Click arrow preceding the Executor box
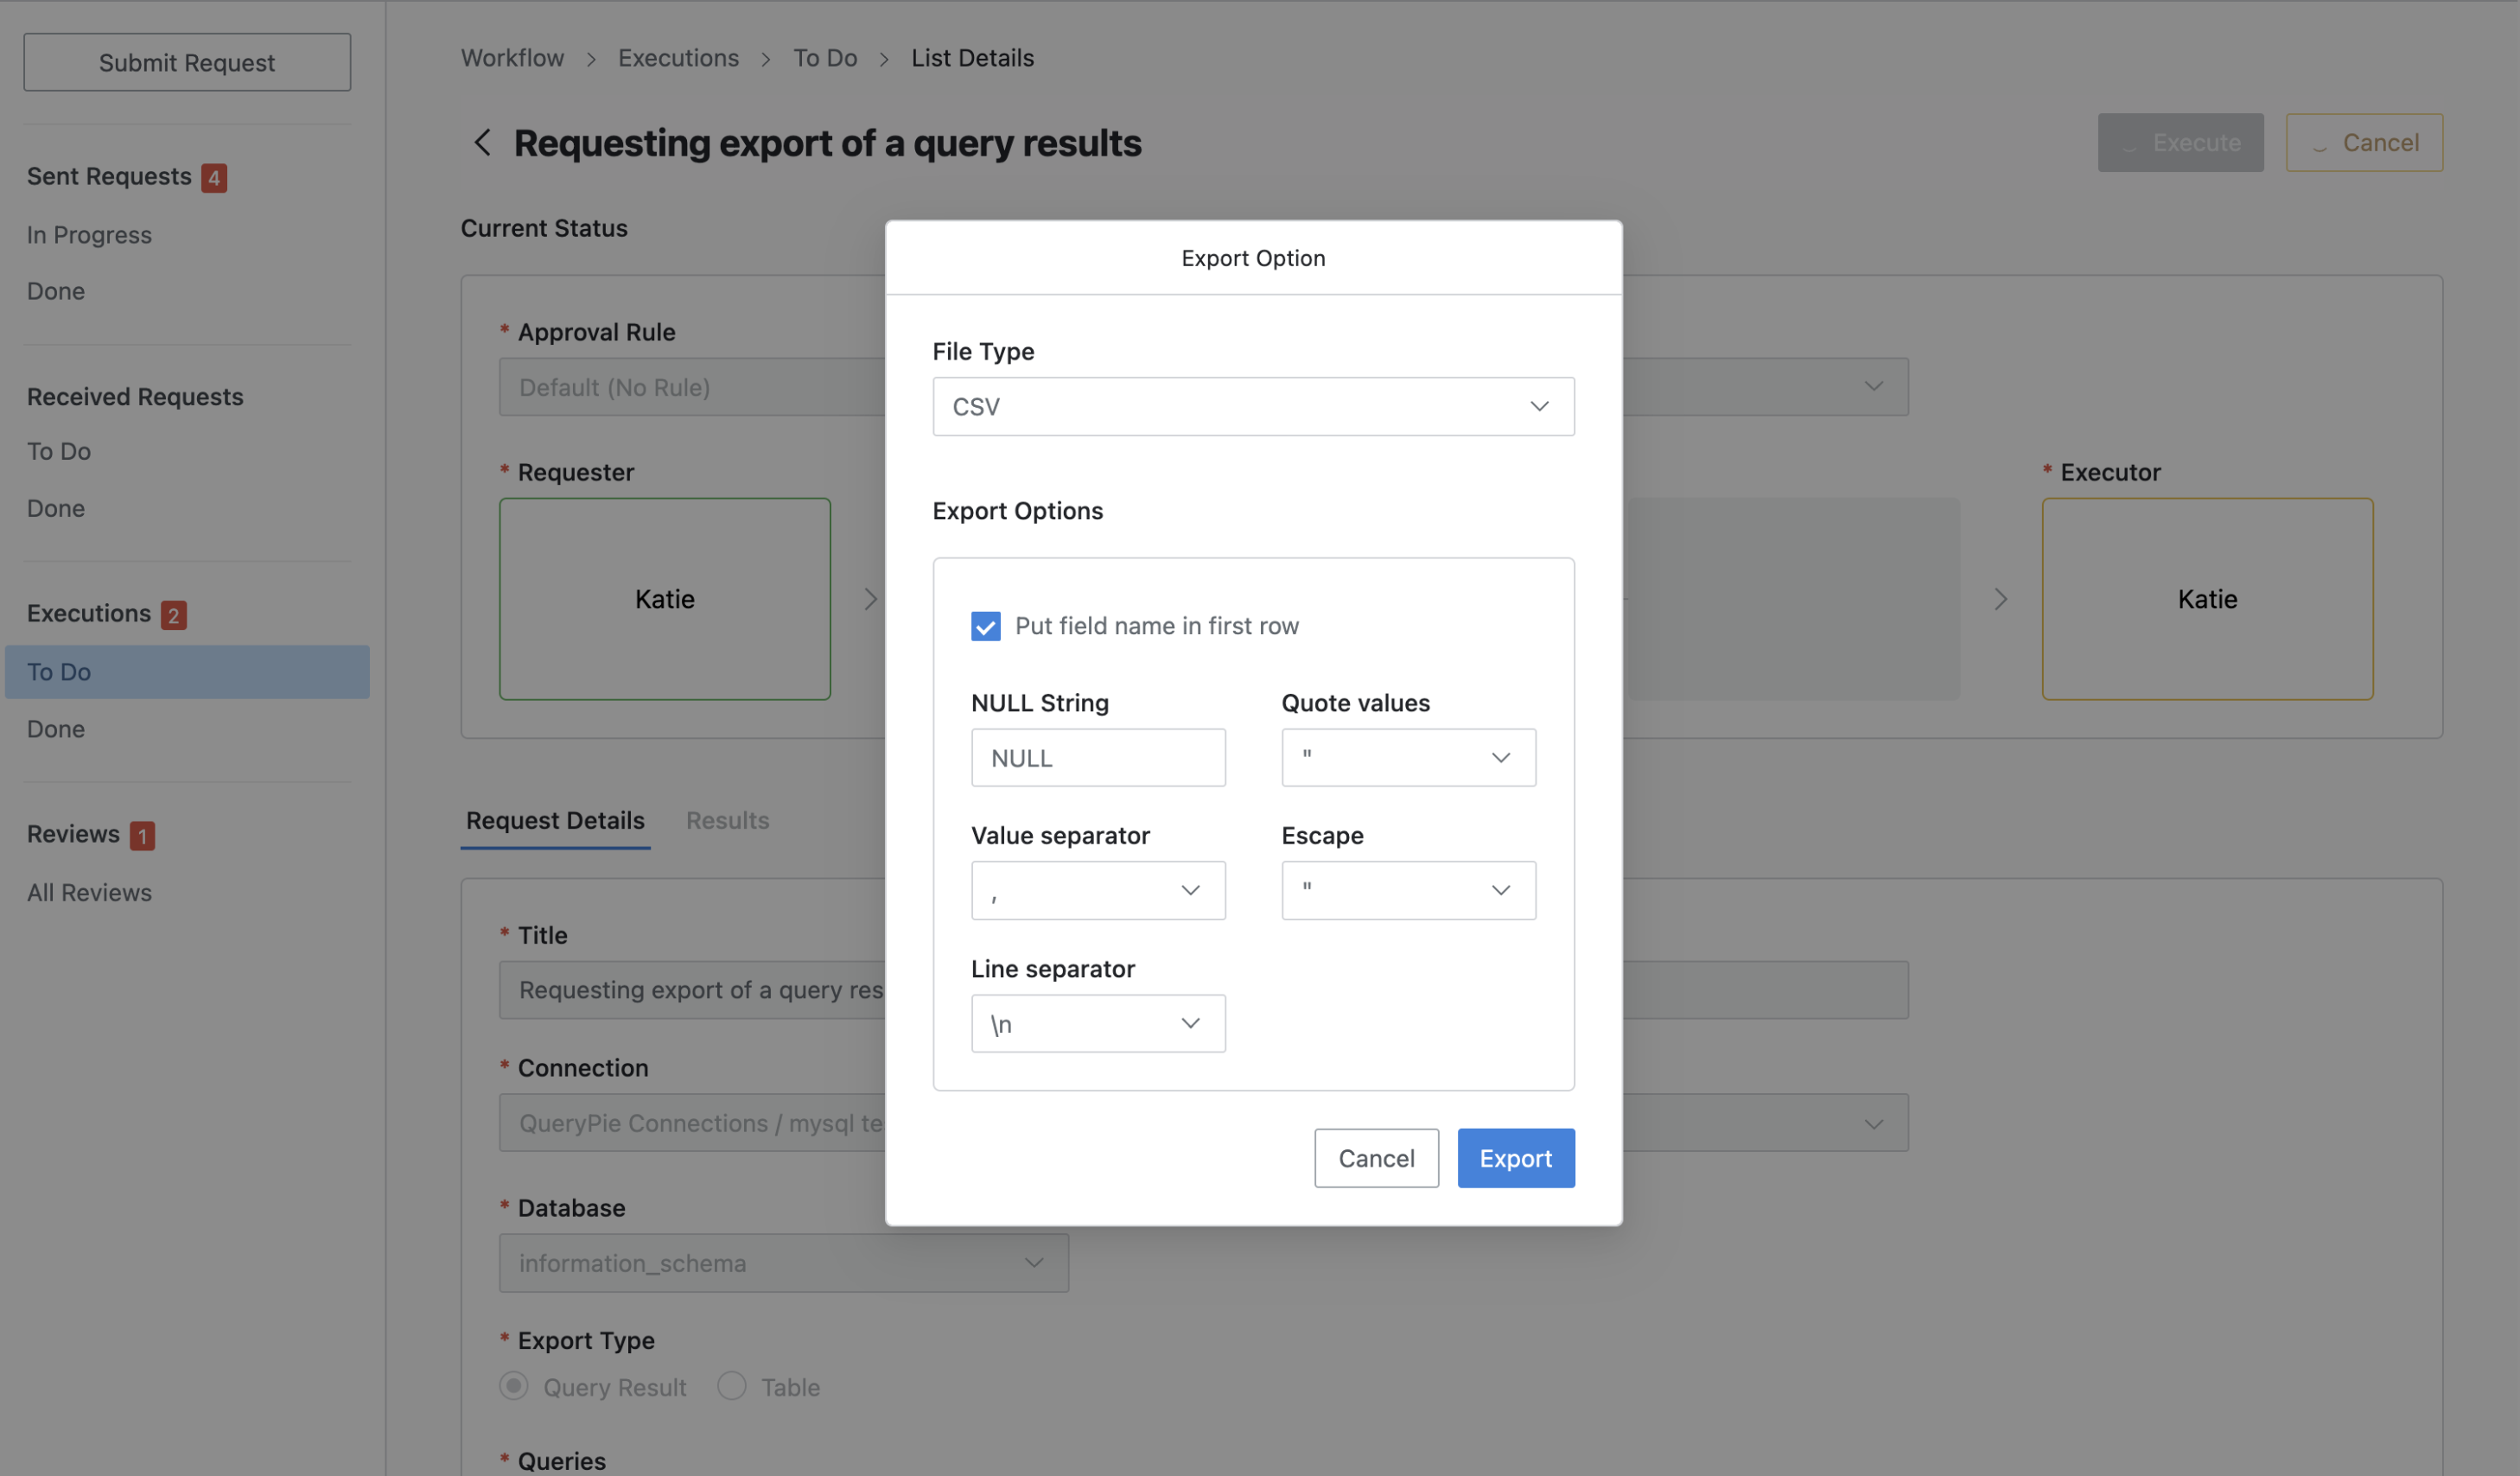 [x=2000, y=599]
